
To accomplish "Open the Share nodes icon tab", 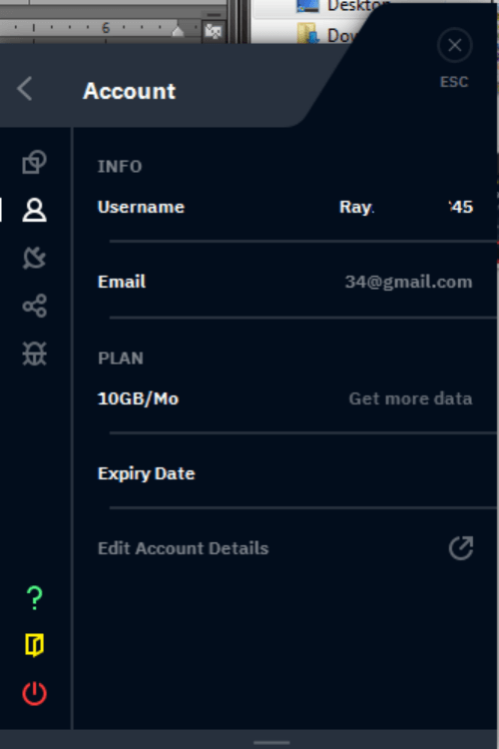I will click(34, 306).
